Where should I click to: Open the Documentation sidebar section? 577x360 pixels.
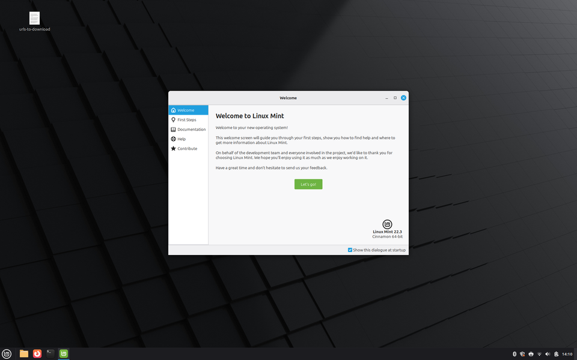click(188, 130)
